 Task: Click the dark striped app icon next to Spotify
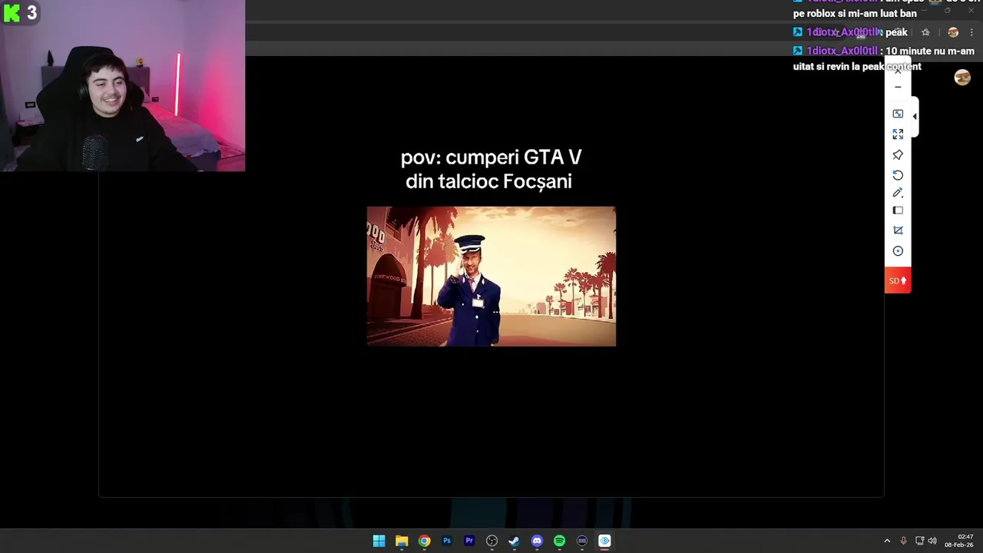click(x=582, y=541)
